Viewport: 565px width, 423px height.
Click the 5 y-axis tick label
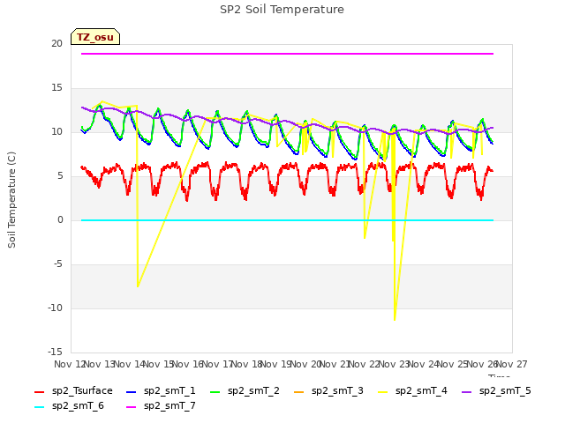pyautogui.click(x=60, y=176)
